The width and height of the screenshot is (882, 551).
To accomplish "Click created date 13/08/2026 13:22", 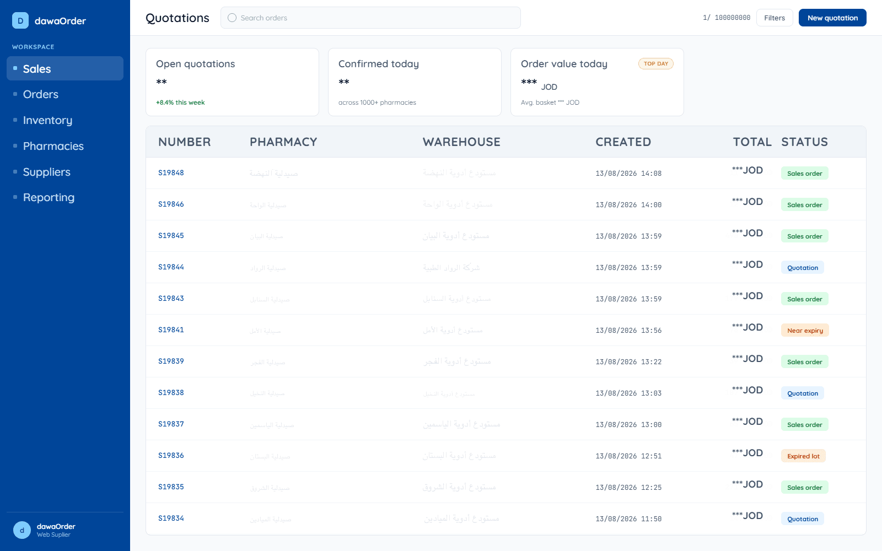I will coord(628,362).
